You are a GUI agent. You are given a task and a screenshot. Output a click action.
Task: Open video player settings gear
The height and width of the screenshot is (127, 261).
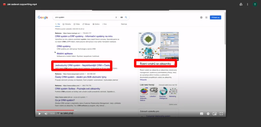[208, 114]
